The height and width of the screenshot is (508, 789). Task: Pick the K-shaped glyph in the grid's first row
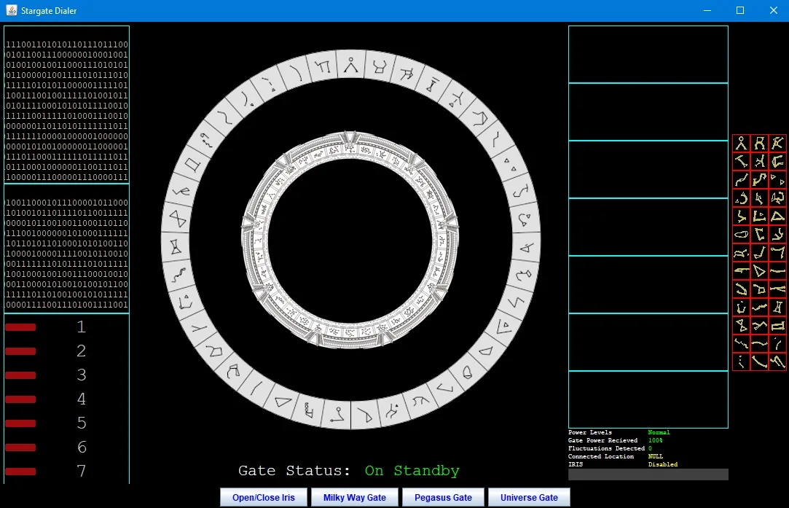pyautogui.click(x=777, y=143)
